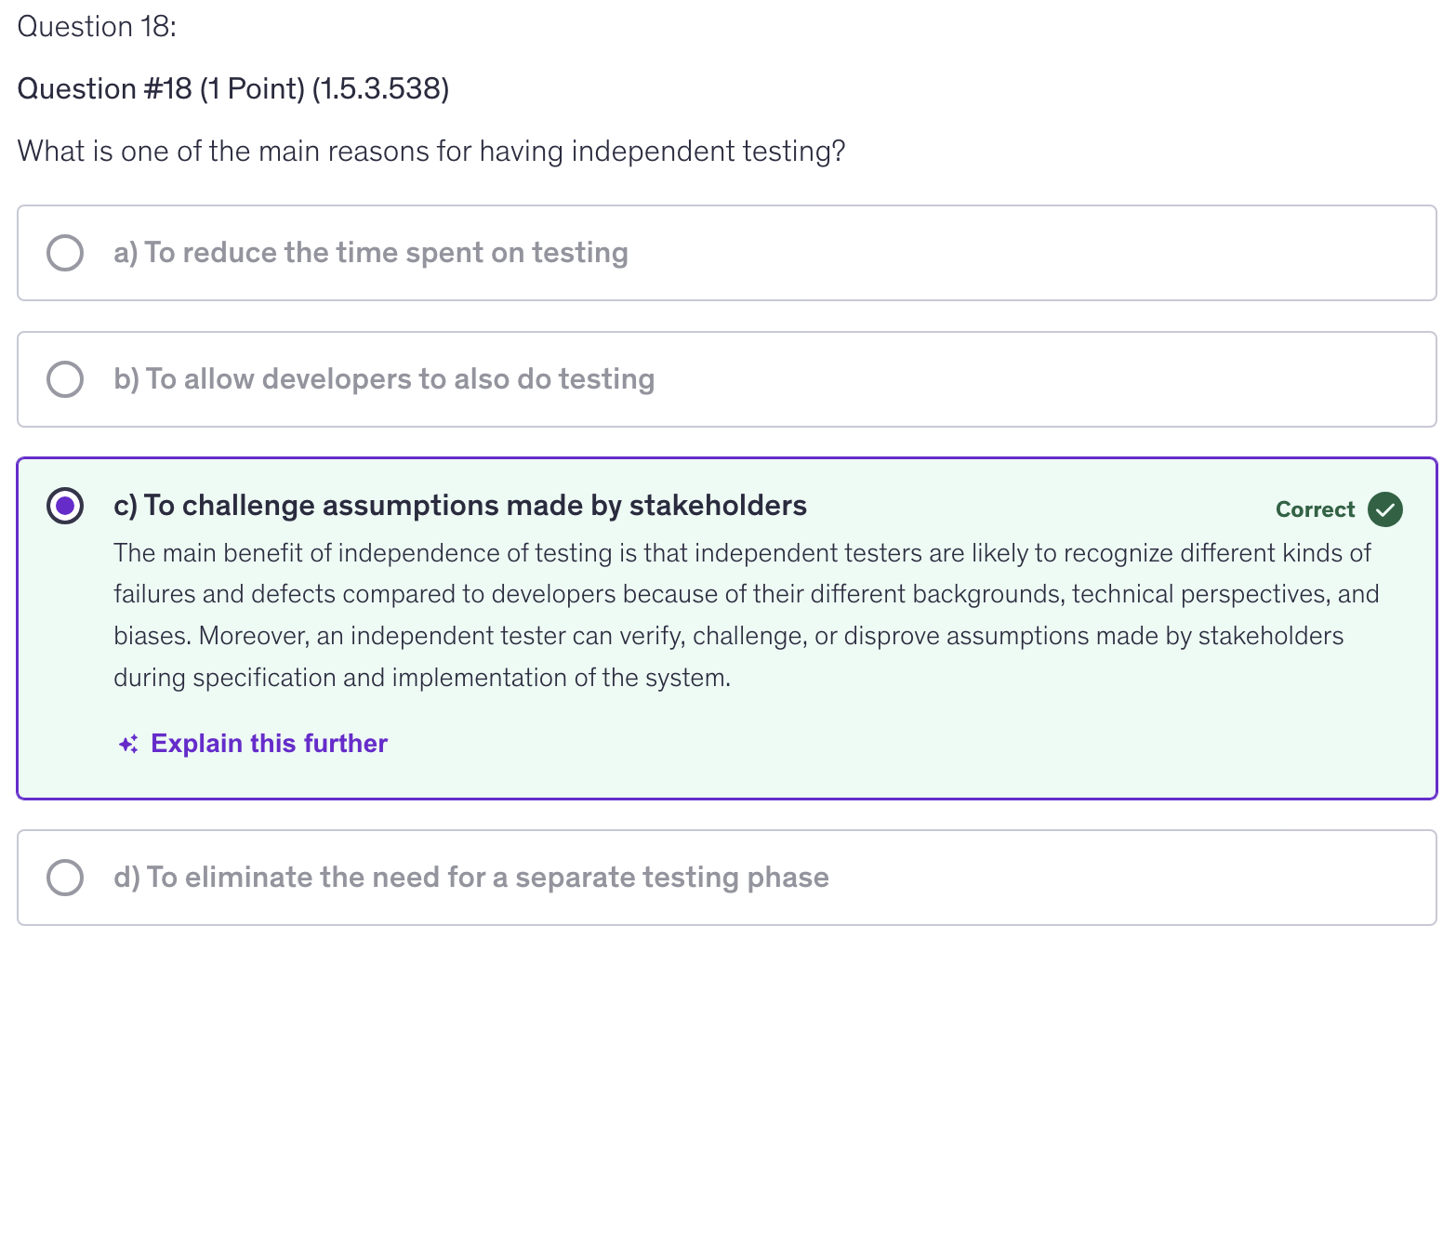Screen dimensions: 1456x1242
Task: Select radio button for option a
Action: [x=65, y=253]
